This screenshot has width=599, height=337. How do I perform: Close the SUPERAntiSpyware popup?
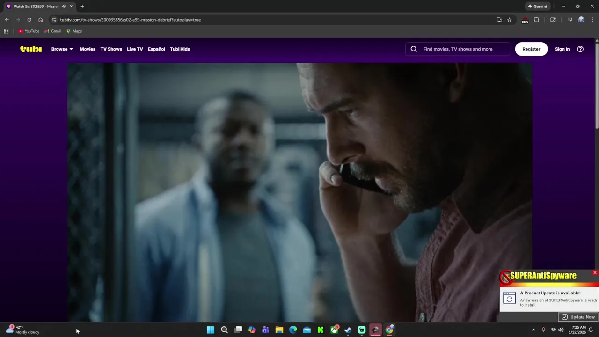pyautogui.click(x=595, y=272)
